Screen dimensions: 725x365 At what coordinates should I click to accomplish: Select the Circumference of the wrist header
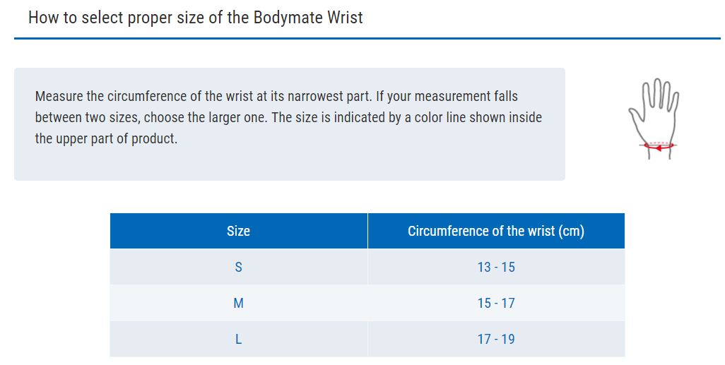coord(496,231)
